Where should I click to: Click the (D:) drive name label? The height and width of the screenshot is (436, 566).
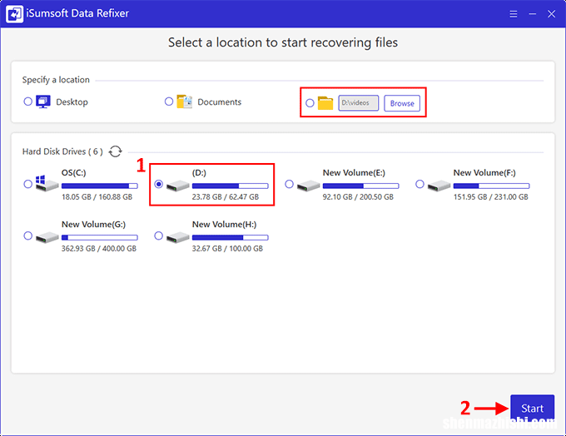pos(199,173)
